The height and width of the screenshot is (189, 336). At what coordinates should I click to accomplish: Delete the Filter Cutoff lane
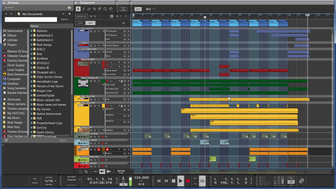(x=128, y=85)
